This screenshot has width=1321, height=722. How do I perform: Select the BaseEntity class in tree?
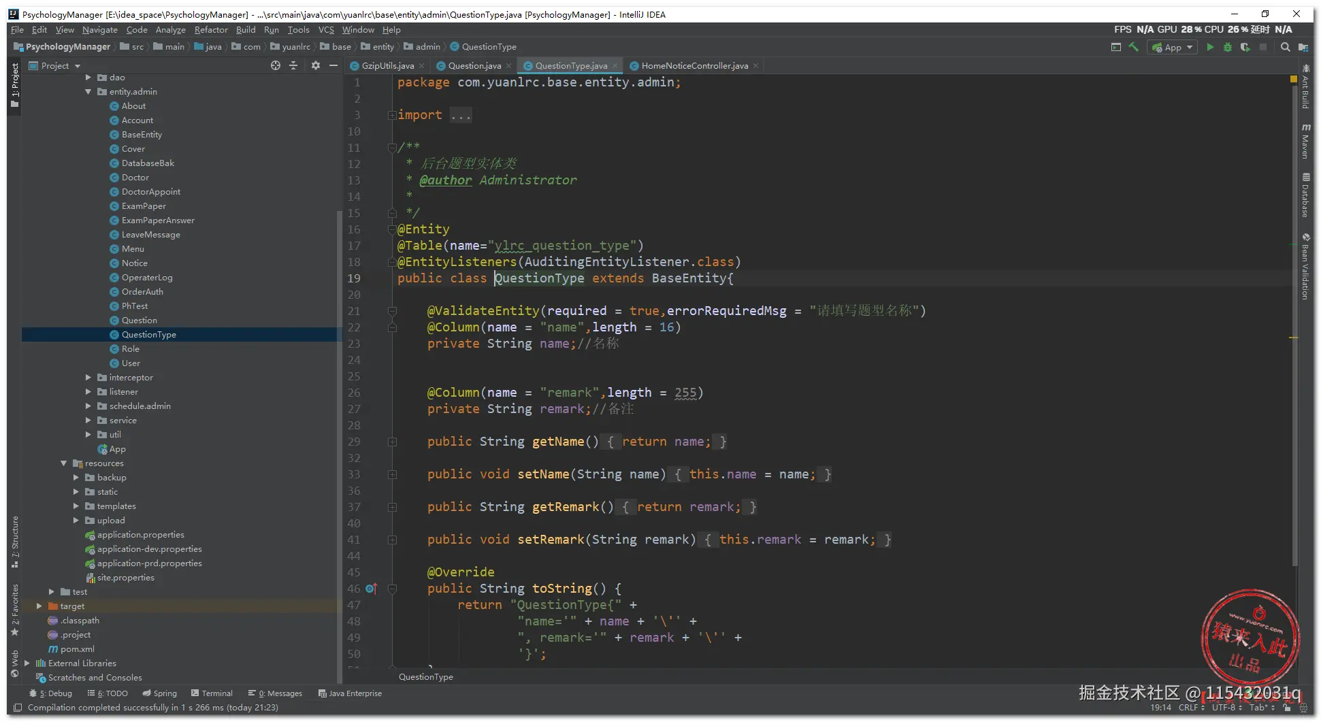[x=142, y=135]
